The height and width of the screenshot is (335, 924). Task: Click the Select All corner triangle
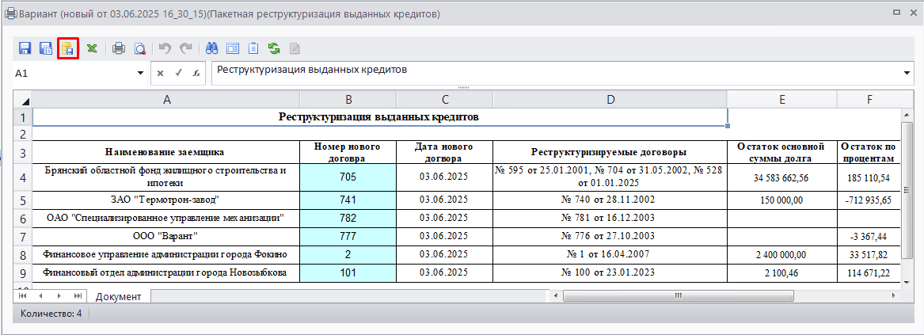click(x=24, y=100)
